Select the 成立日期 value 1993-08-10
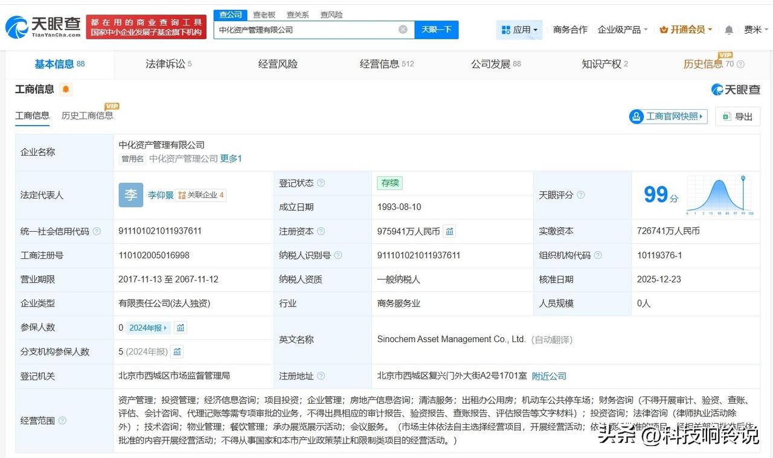The image size is (773, 458). [x=399, y=207]
